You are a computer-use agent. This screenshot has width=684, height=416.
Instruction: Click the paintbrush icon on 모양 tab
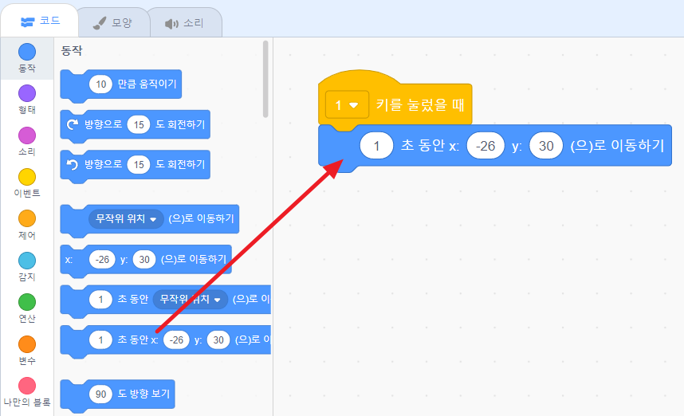coord(100,23)
